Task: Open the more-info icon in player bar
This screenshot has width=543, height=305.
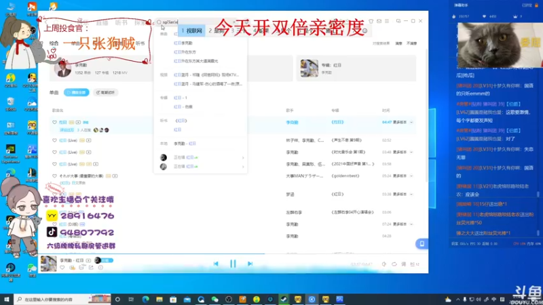Action: coord(100,267)
